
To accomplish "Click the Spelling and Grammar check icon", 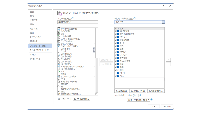I will pos(59,39).
